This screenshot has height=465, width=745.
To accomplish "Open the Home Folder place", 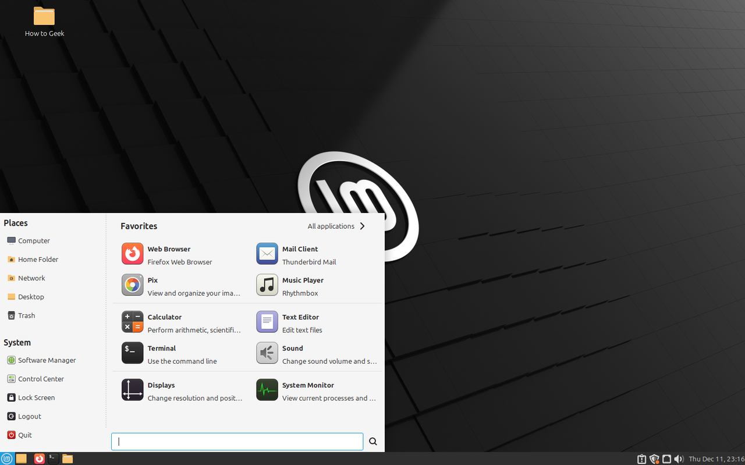I will coord(37,259).
